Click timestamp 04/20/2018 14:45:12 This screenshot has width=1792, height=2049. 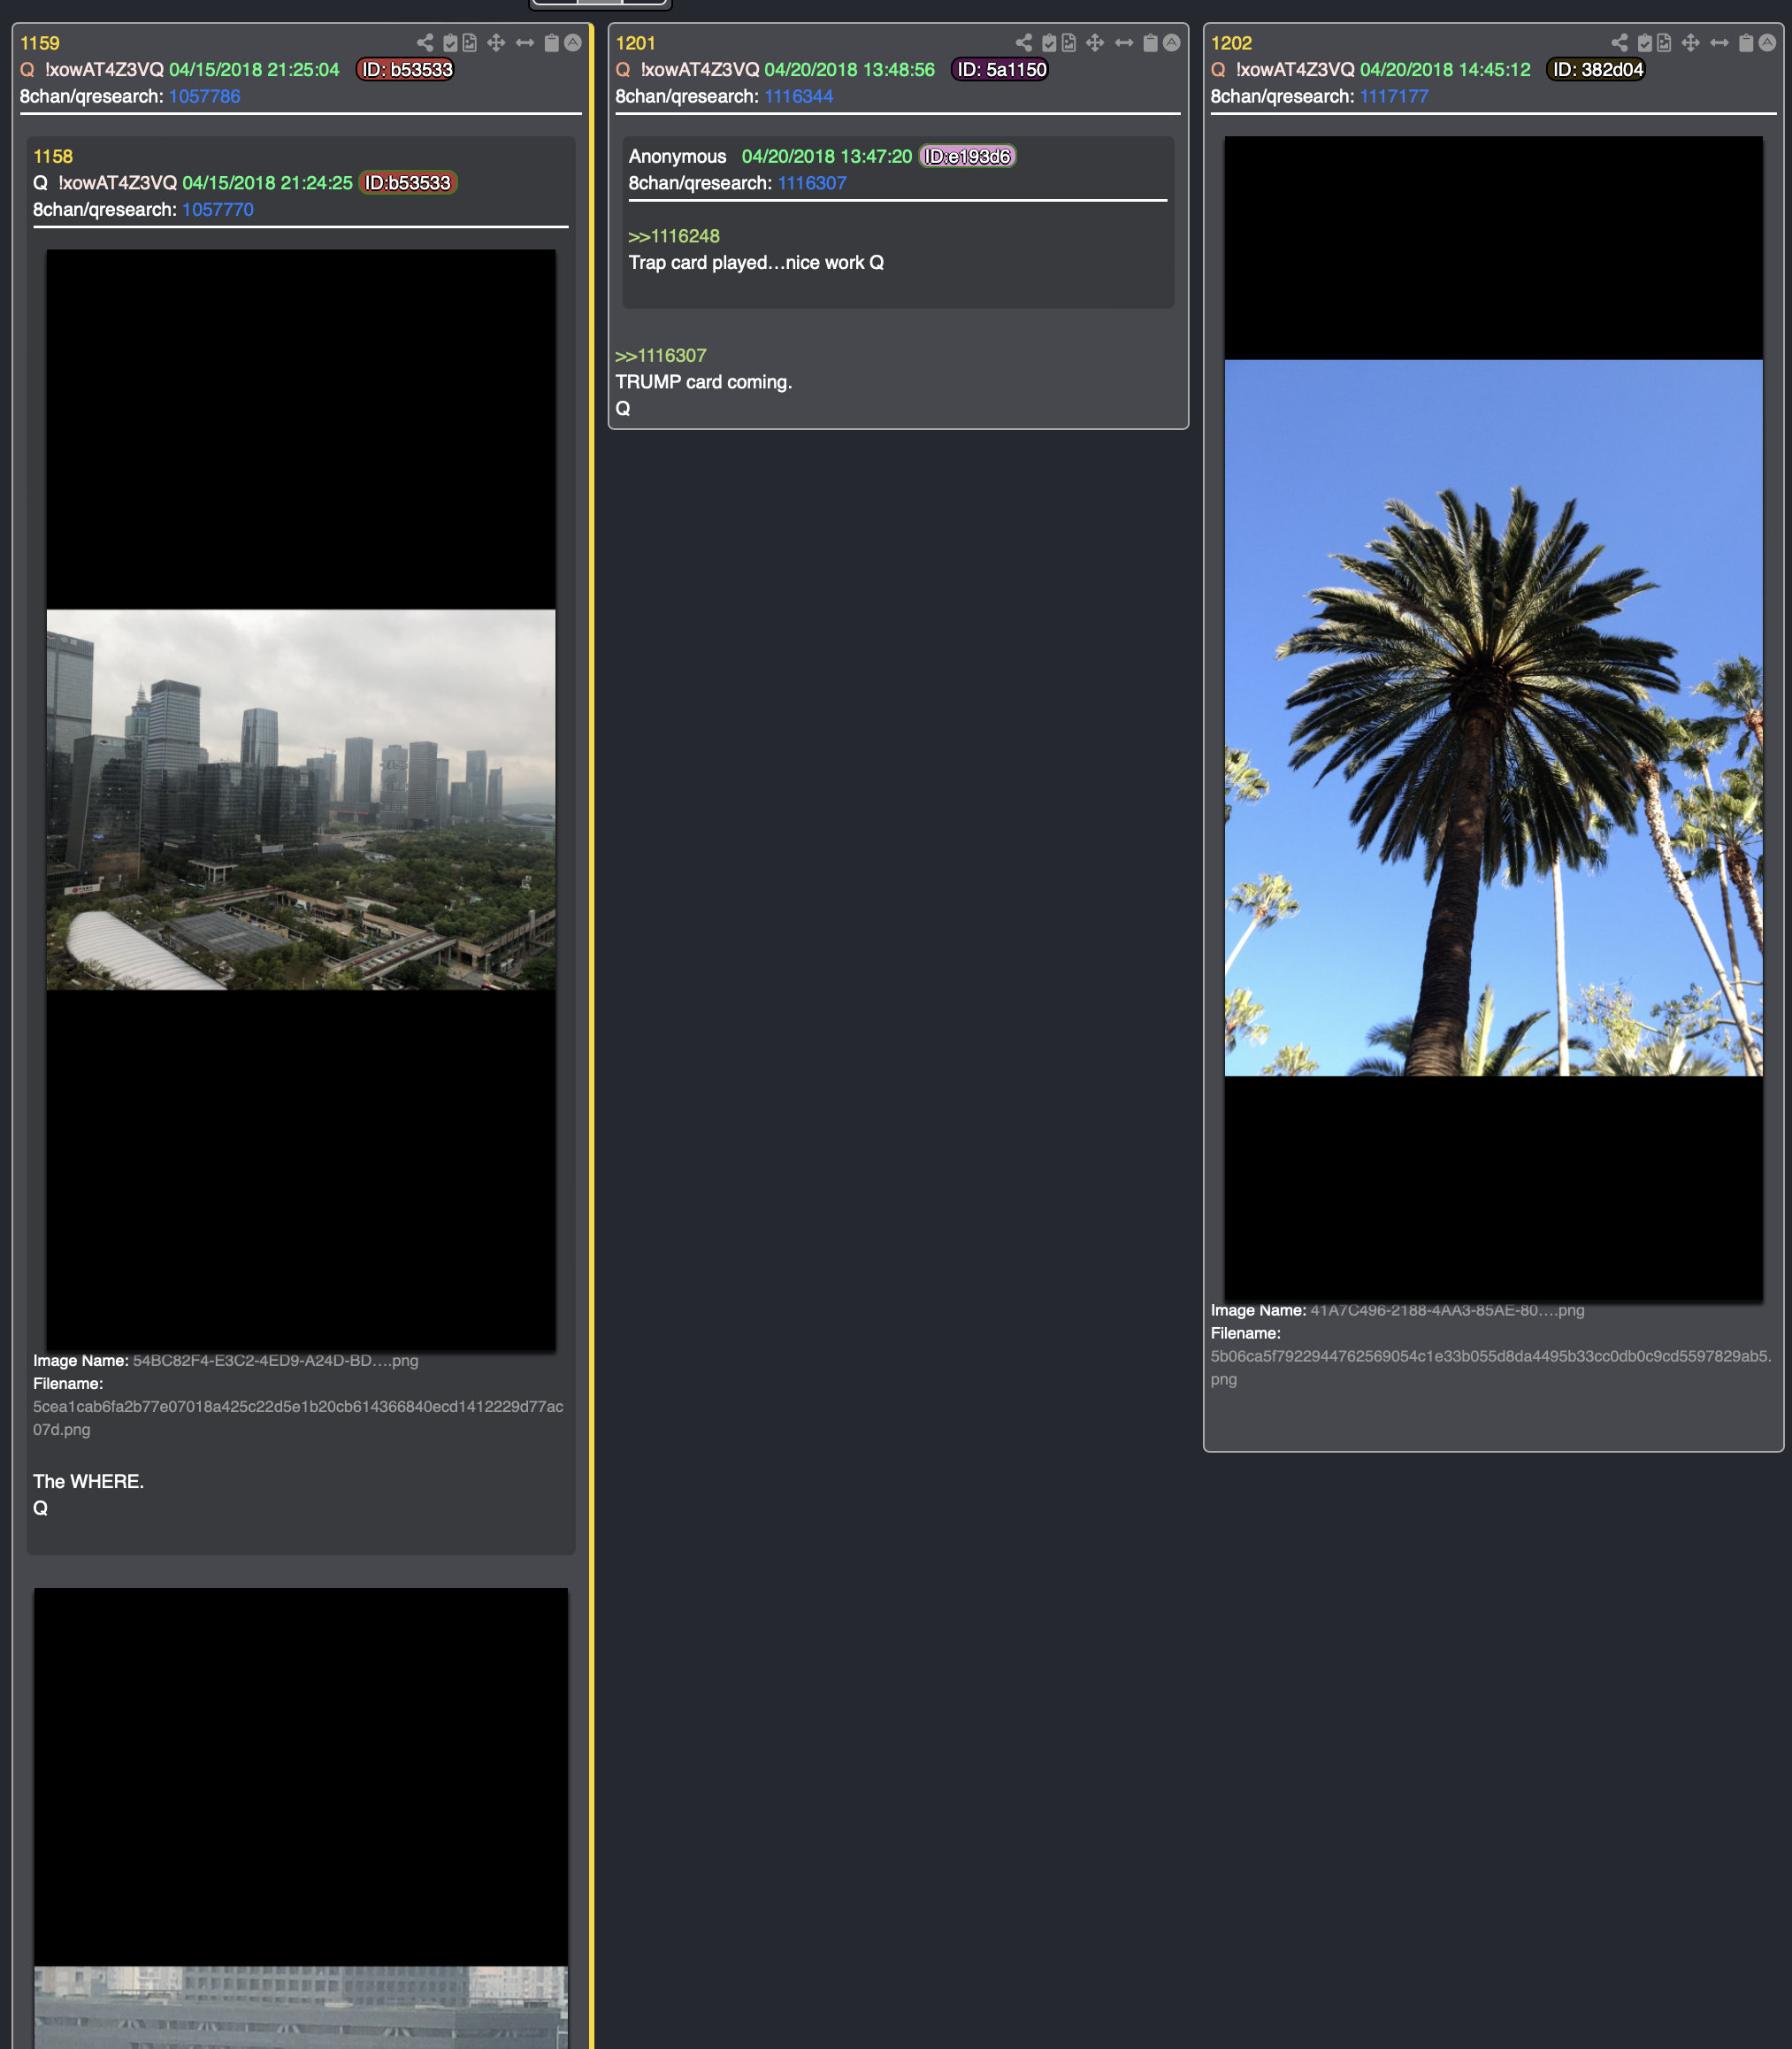(1445, 70)
